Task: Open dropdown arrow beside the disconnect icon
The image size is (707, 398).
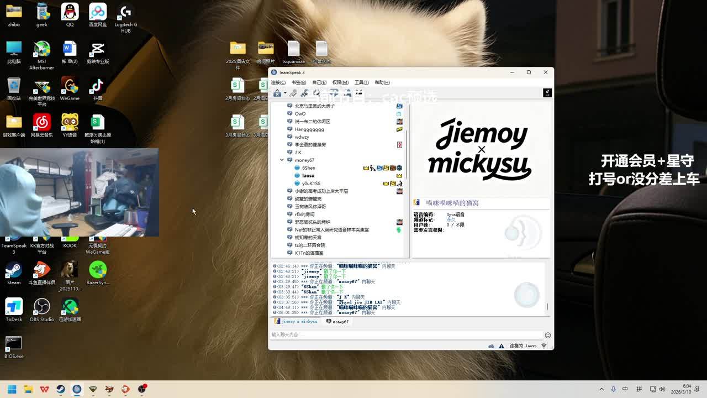Action: tap(284, 93)
